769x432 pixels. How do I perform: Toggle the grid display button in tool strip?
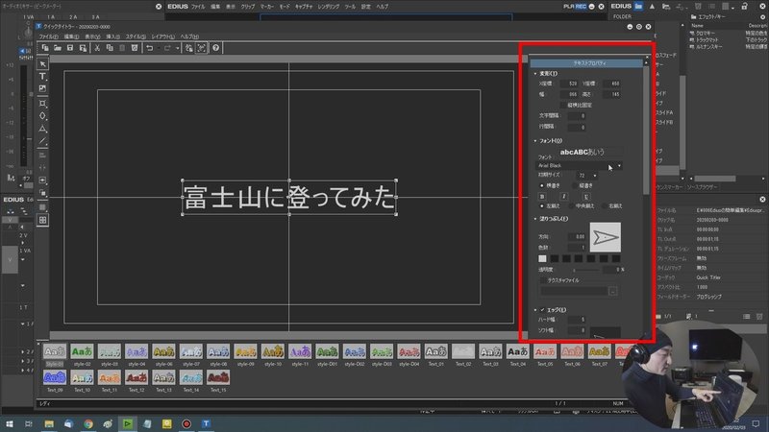tap(42, 220)
